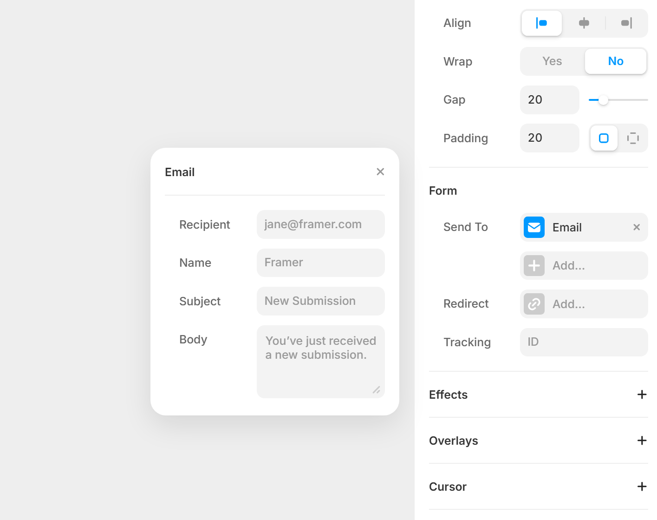Click the uniform padding icon
The height and width of the screenshot is (520, 657).
click(604, 138)
